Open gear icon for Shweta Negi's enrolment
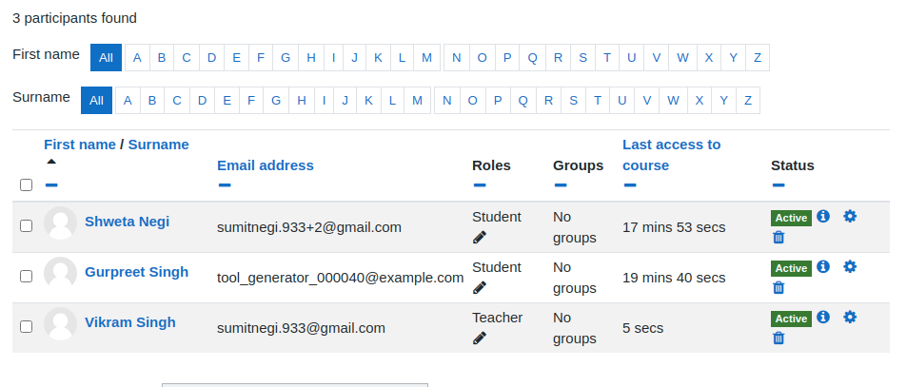 click(850, 216)
